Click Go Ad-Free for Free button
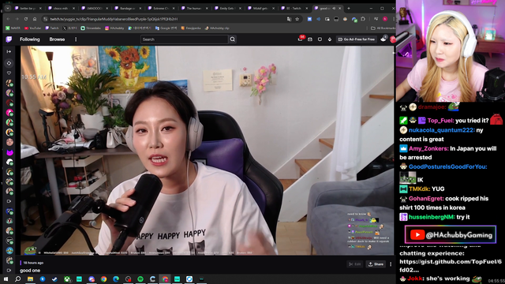 (357, 39)
